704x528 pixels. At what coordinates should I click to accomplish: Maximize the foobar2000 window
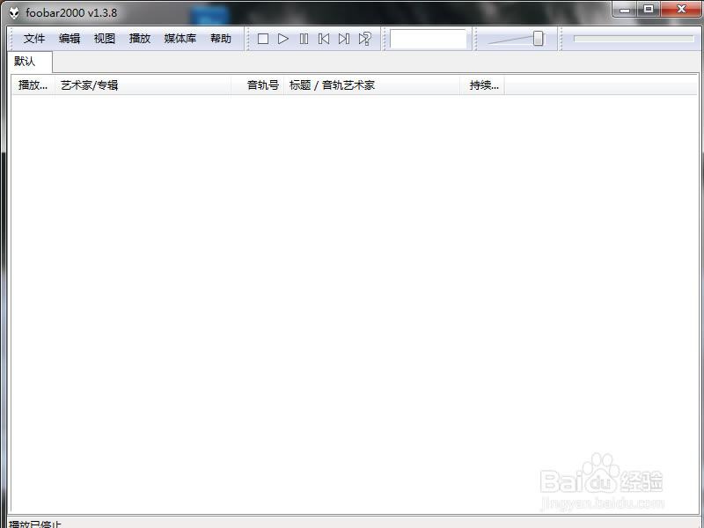[648, 10]
